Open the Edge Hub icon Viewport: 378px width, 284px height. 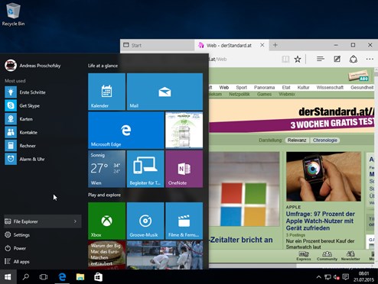click(x=321, y=60)
